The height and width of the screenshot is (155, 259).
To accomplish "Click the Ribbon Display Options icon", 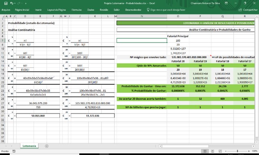I will pos(226,3).
